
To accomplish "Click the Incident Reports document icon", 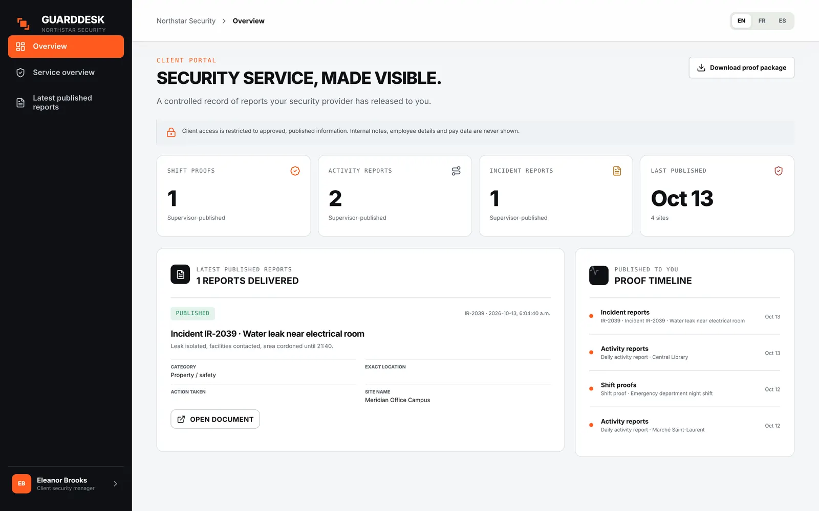I will coord(617,171).
